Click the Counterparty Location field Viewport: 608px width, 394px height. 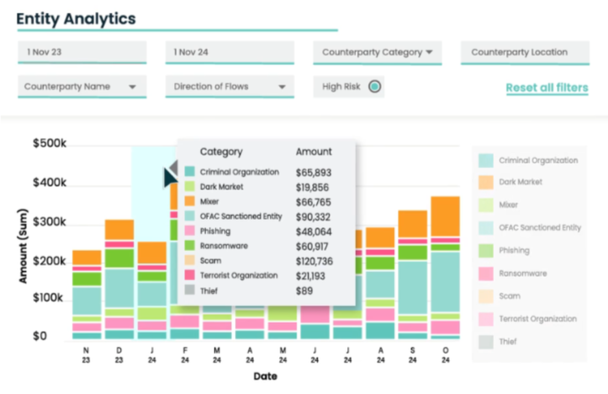click(x=525, y=53)
